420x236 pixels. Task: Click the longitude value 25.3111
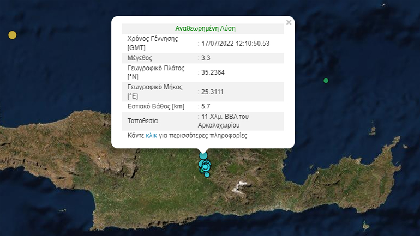[212, 92]
